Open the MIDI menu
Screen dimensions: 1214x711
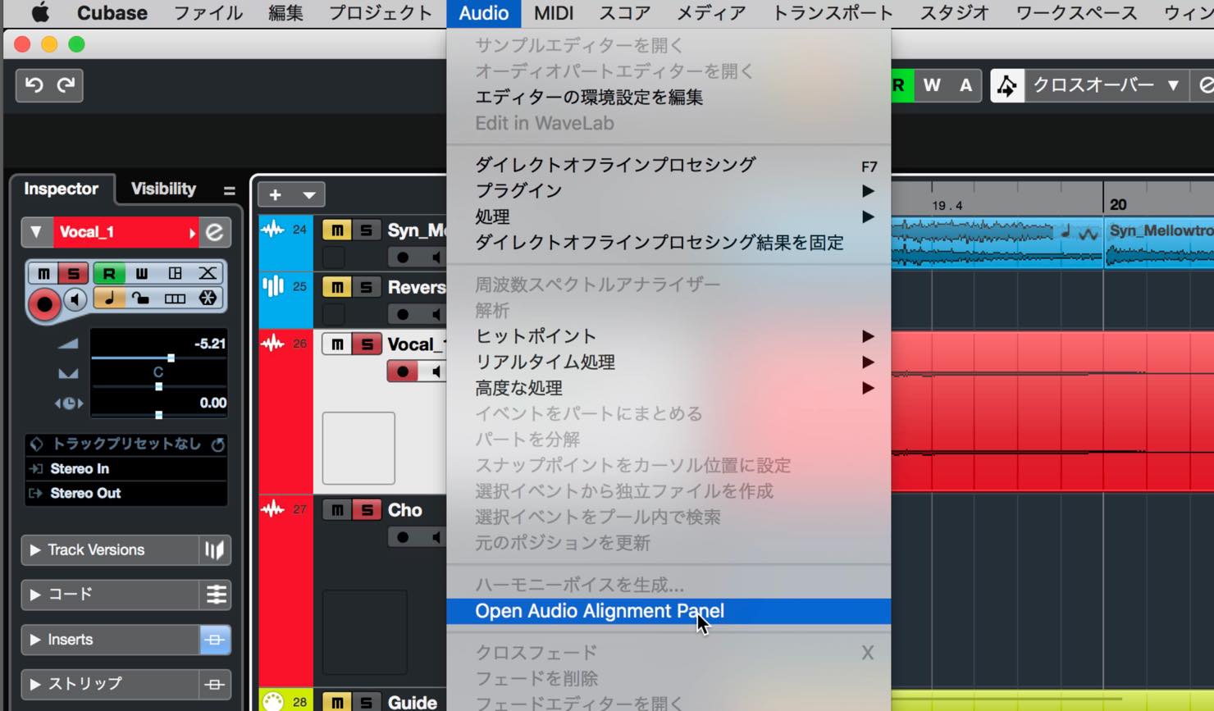click(554, 13)
